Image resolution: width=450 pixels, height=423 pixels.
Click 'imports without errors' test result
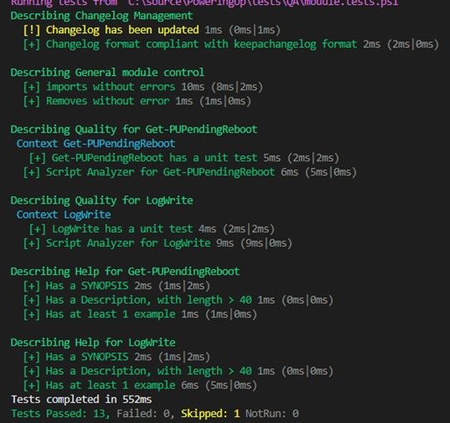pos(143,87)
